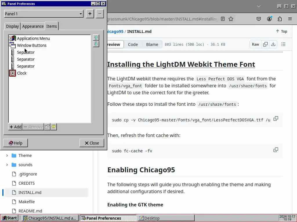Switch to Items tab
Screen dimensions: 297x222
point(52,26)
